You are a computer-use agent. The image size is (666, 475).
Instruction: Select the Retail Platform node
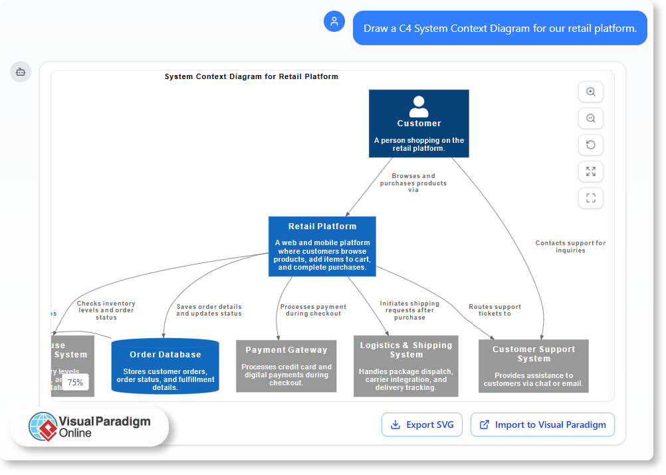pos(322,246)
